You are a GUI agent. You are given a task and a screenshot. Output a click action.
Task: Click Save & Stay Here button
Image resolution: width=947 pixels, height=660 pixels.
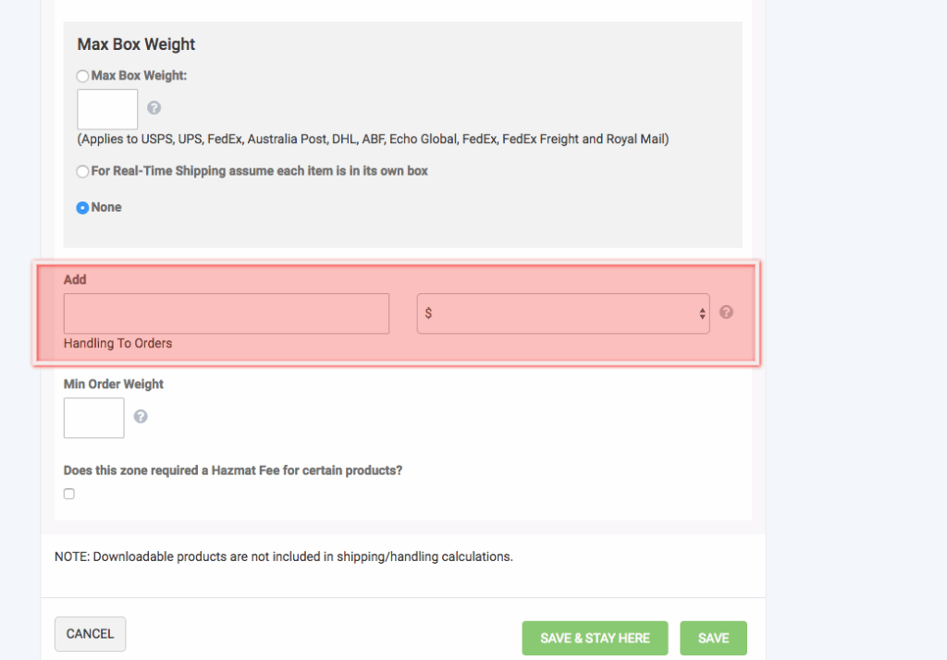point(595,638)
